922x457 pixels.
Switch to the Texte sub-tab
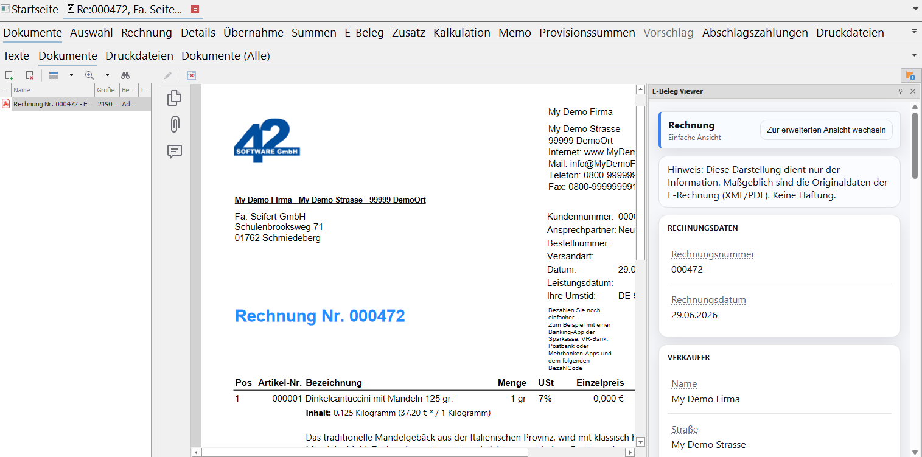[x=16, y=56]
